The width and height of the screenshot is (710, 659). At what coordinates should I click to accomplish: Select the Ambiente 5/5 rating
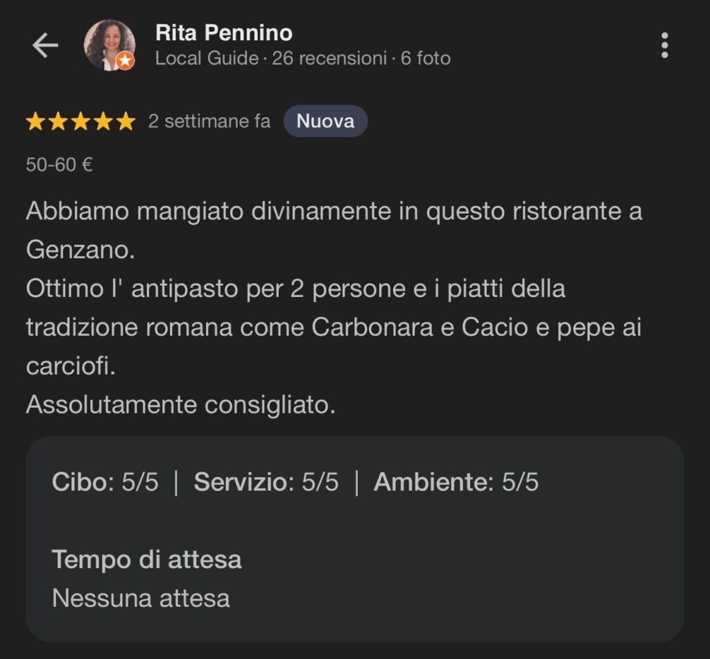click(456, 482)
